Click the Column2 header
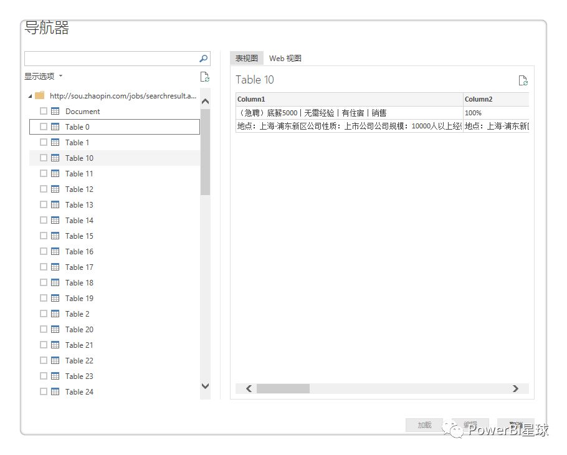The width and height of the screenshot is (567, 455). 496,99
